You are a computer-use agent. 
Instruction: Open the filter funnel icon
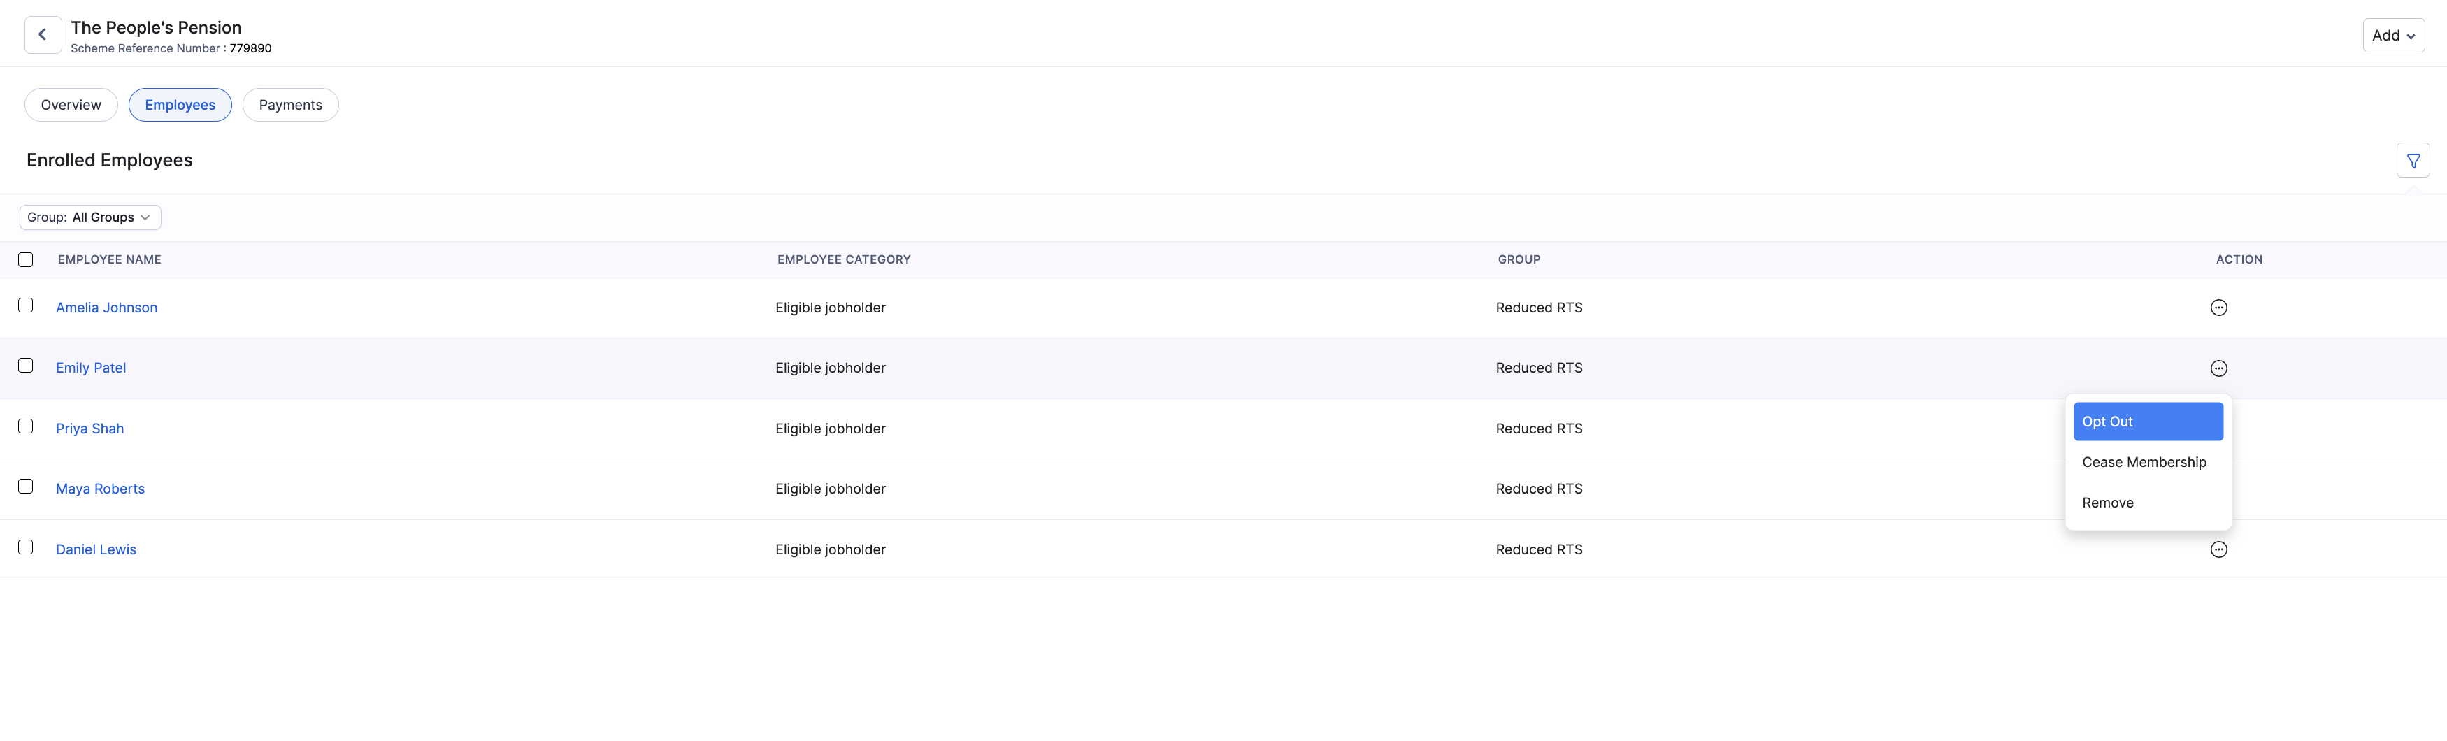click(2413, 161)
